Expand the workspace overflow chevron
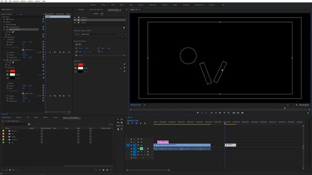The width and height of the screenshot is (312, 175). (x=223, y=5)
